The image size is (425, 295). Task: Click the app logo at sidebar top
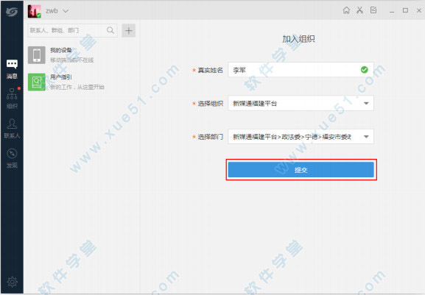(12, 12)
